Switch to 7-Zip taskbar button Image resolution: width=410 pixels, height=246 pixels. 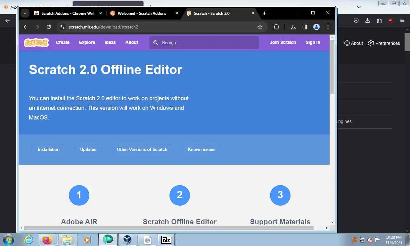click(x=166, y=240)
